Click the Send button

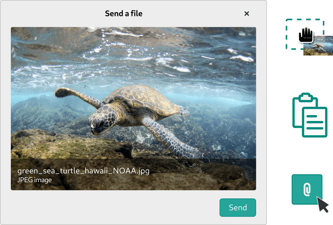point(238,208)
